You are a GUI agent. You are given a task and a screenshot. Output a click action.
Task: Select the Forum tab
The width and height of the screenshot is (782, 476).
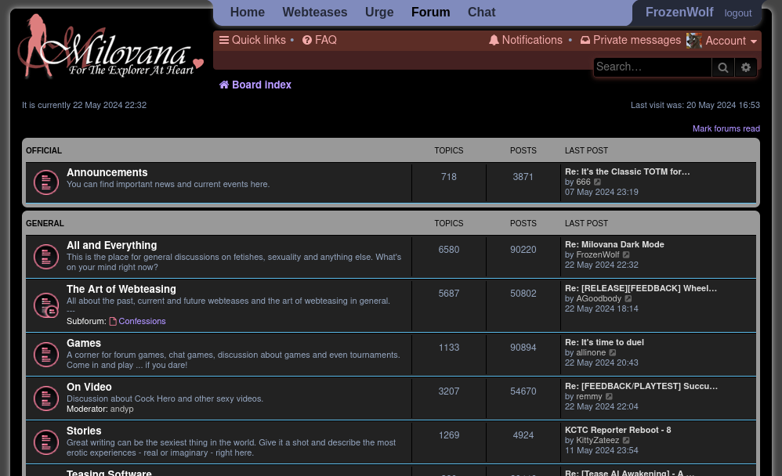tap(430, 12)
